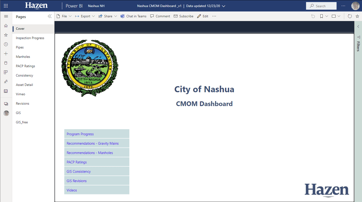The image size is (362, 202).
Task: Click the Hazen logo in header
Action: (x=36, y=6)
